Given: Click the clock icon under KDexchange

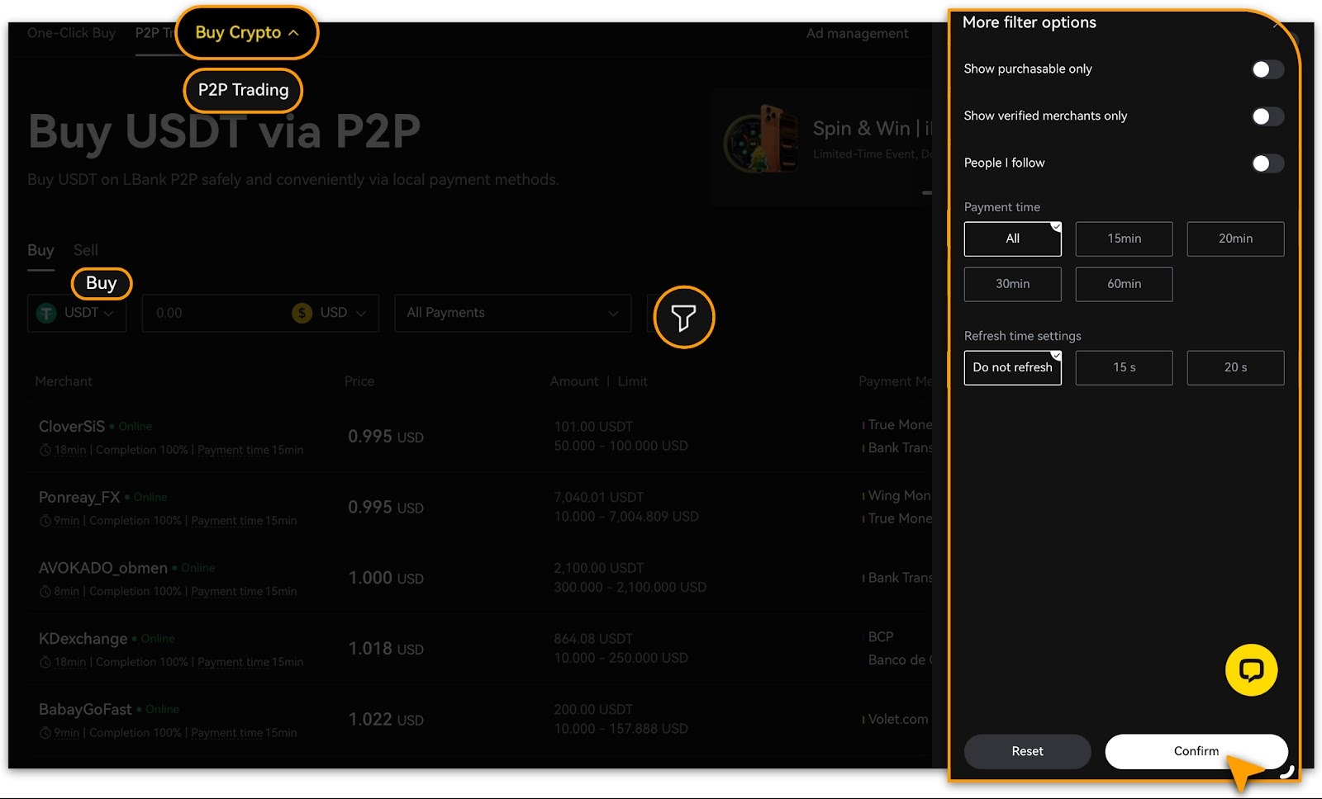Looking at the screenshot, I should pos(45,662).
